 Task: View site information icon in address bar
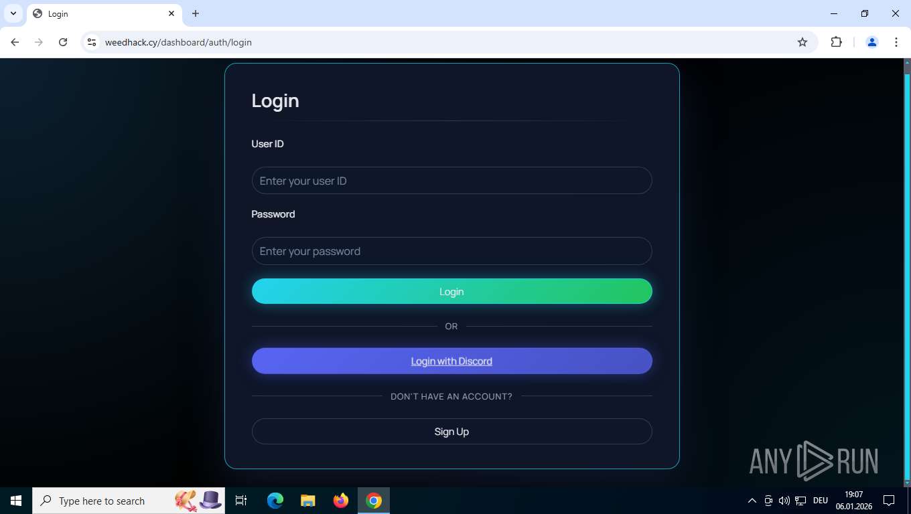92,42
